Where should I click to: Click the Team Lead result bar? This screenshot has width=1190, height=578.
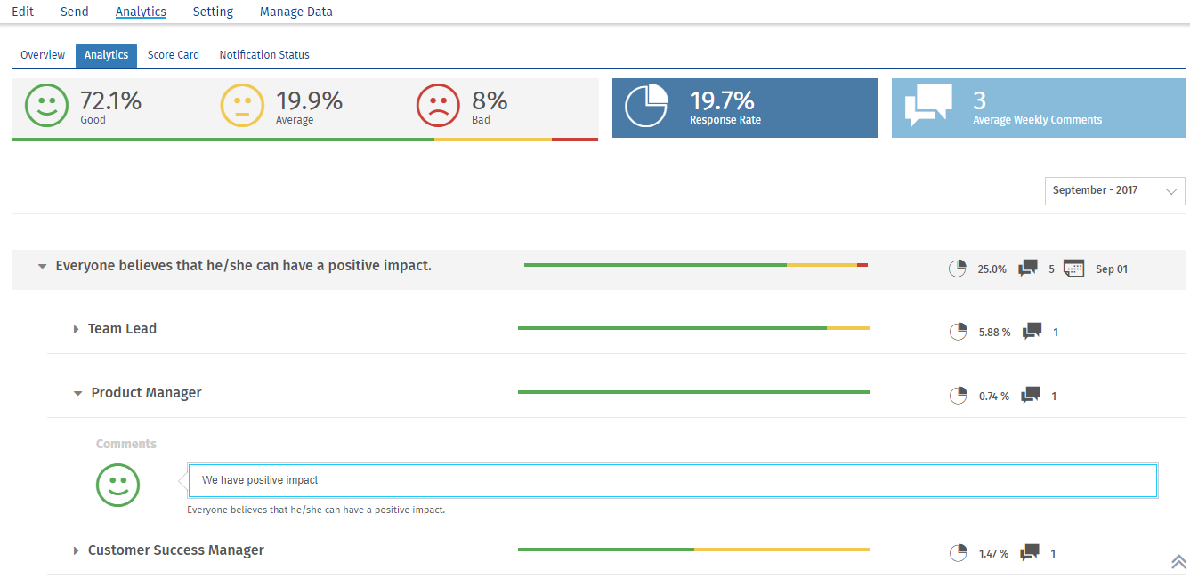click(x=694, y=328)
